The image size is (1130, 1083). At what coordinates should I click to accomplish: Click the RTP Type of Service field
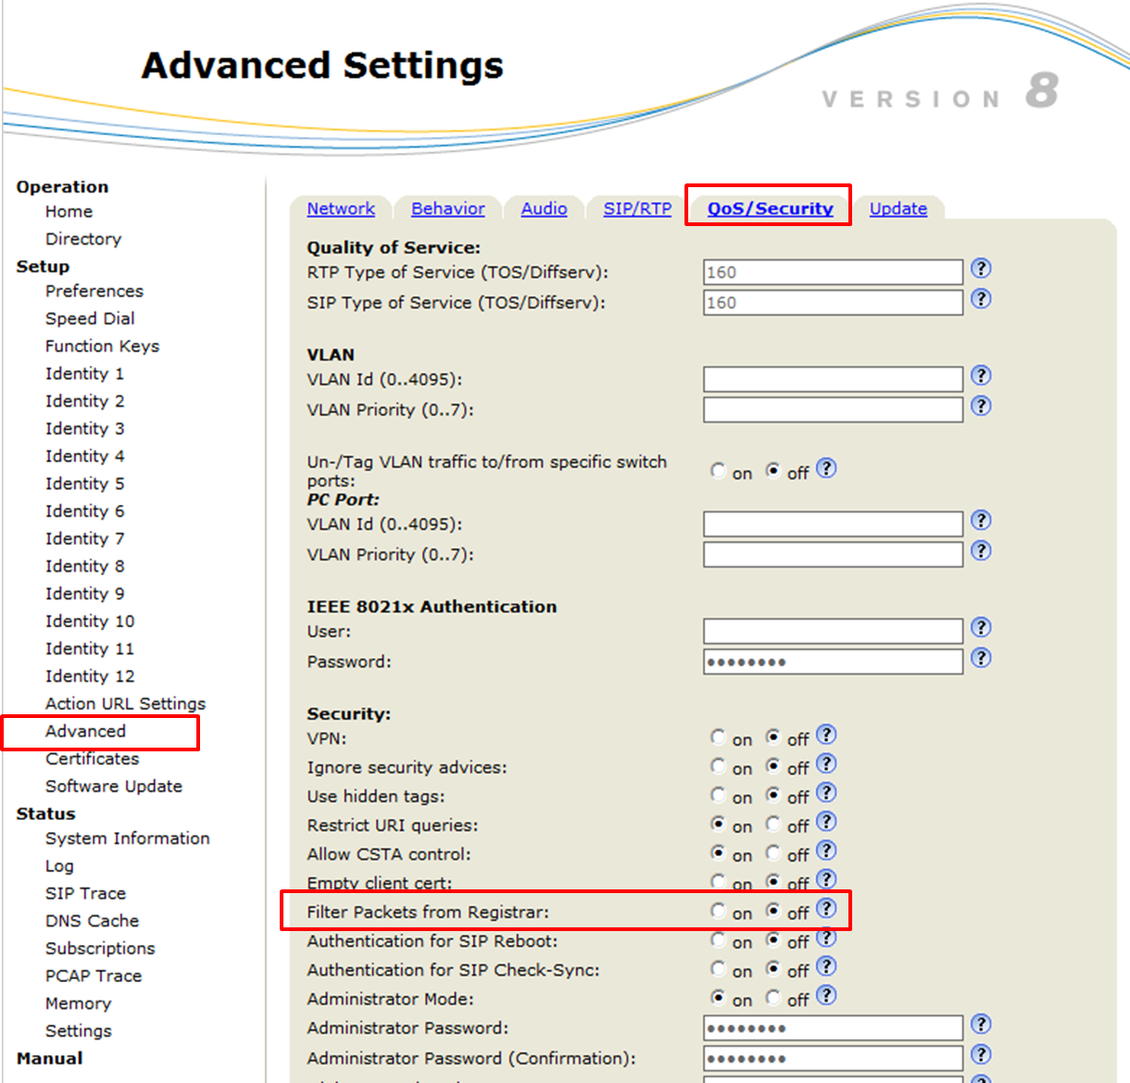click(833, 272)
